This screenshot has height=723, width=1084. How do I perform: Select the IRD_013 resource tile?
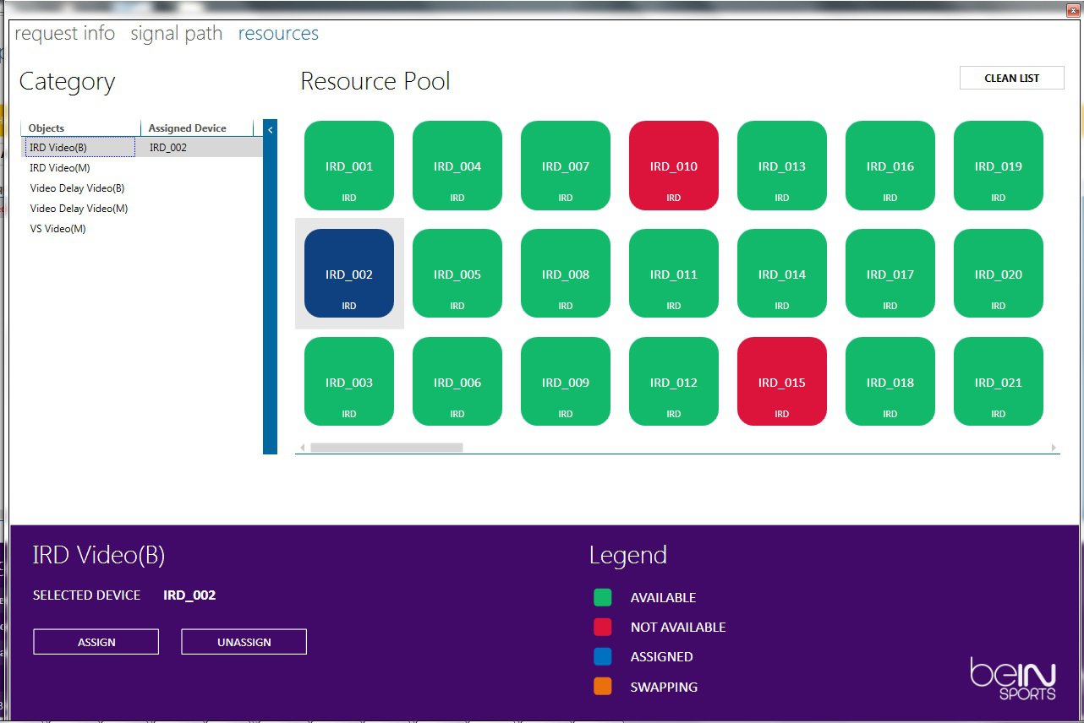click(782, 166)
